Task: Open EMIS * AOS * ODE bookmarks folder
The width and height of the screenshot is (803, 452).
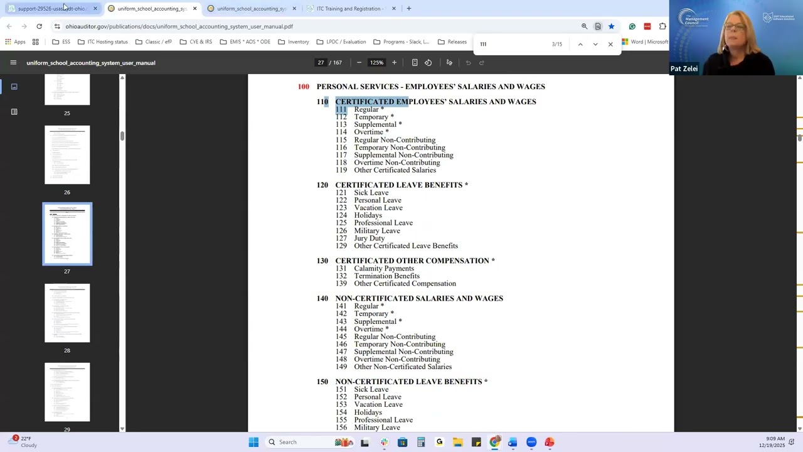Action: 245,42
